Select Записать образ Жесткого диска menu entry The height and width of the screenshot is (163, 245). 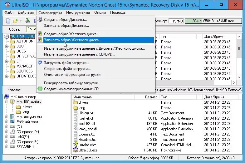96,40
